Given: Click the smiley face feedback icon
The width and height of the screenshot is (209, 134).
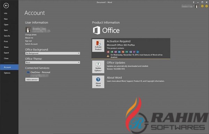Looking at the screenshot, I should 202,6.
